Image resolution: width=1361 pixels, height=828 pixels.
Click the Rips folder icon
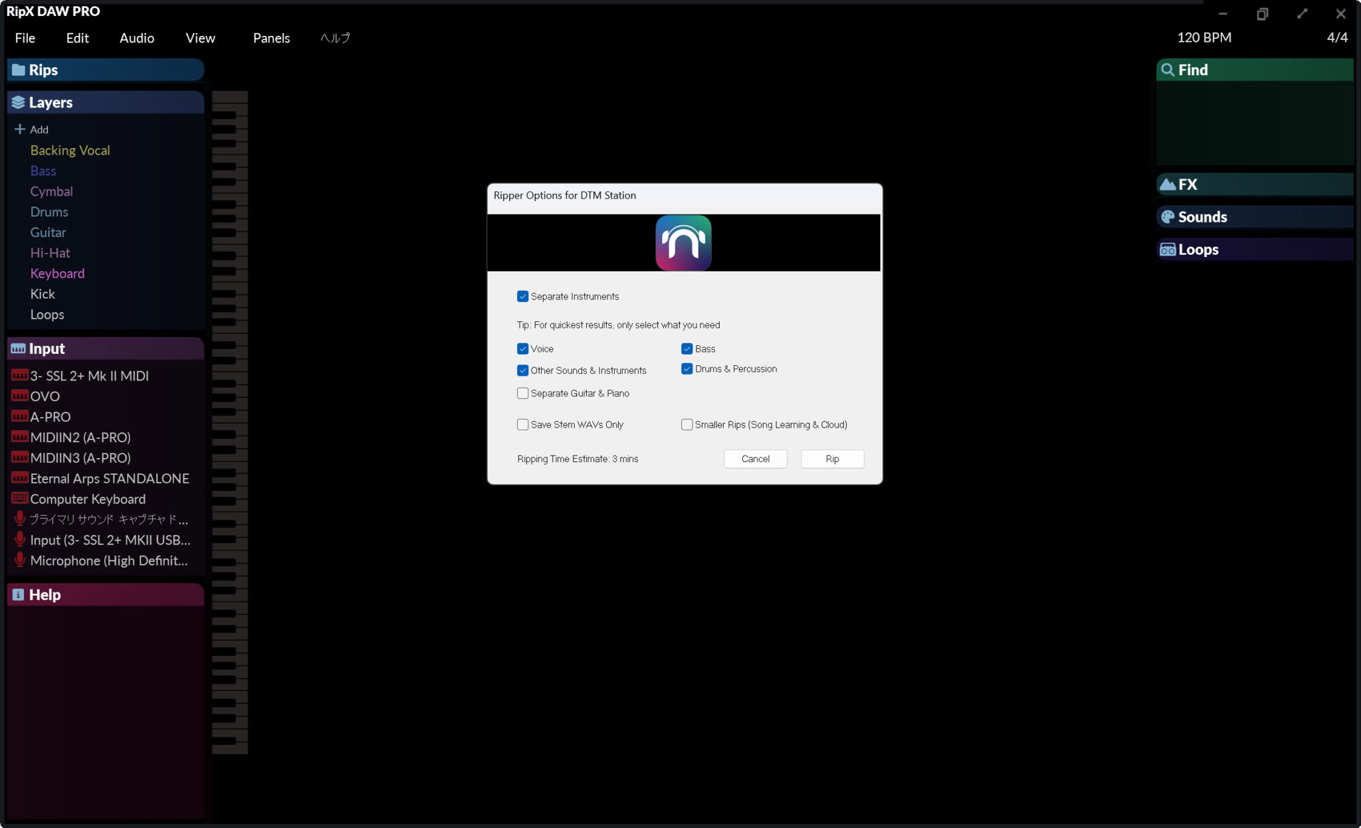(18, 69)
